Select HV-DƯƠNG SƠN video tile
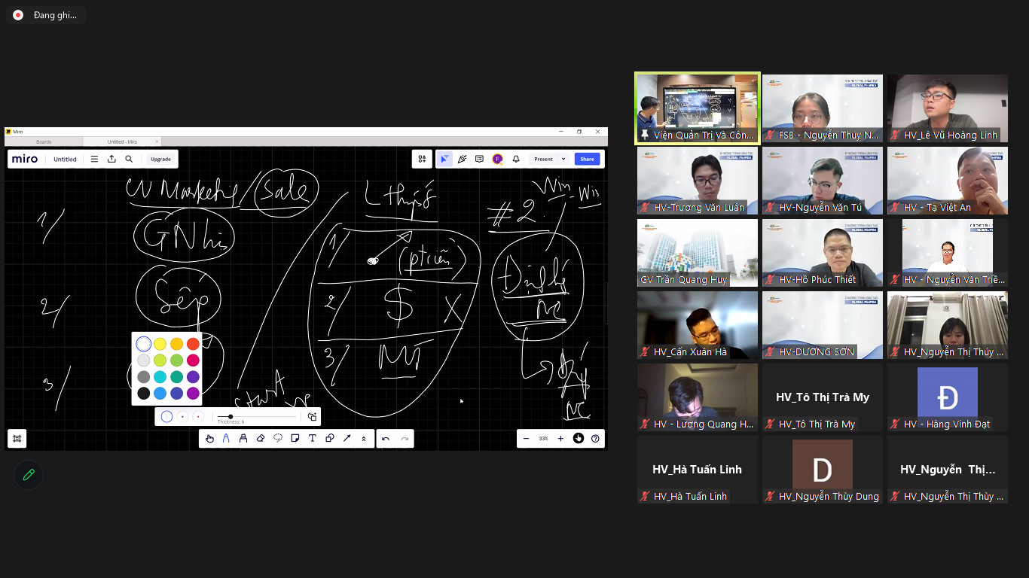This screenshot has width=1029, height=578. click(x=823, y=325)
